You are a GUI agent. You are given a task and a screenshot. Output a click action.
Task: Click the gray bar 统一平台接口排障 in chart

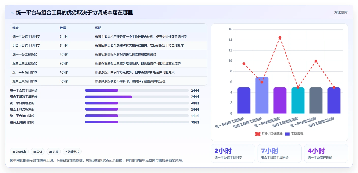pyautogui.click(x=316, y=100)
